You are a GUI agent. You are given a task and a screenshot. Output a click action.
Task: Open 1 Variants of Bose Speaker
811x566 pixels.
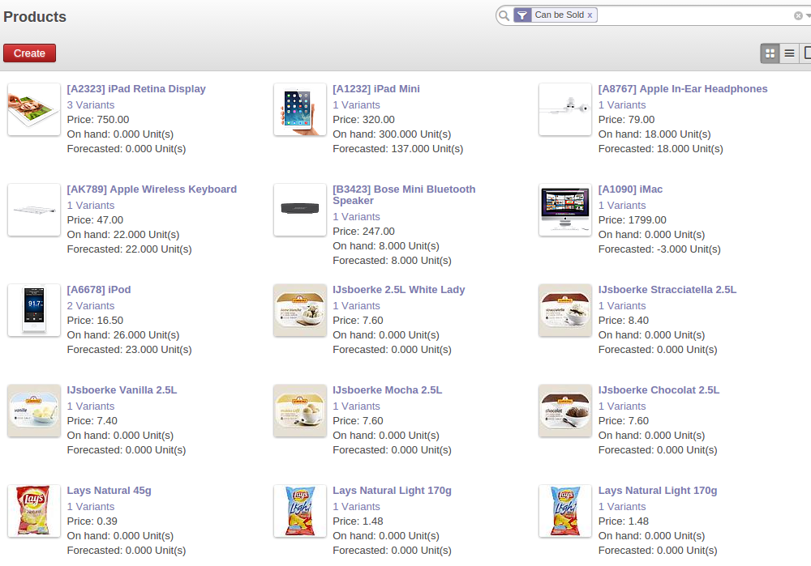pyautogui.click(x=356, y=216)
